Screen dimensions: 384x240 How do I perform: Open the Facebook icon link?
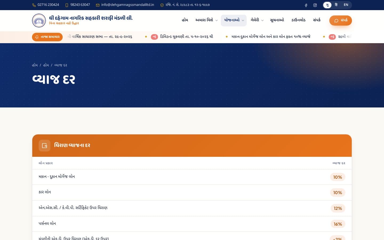[x=306, y=5]
